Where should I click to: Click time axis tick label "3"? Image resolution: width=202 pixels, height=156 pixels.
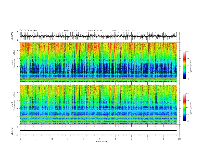click(68, 139)
